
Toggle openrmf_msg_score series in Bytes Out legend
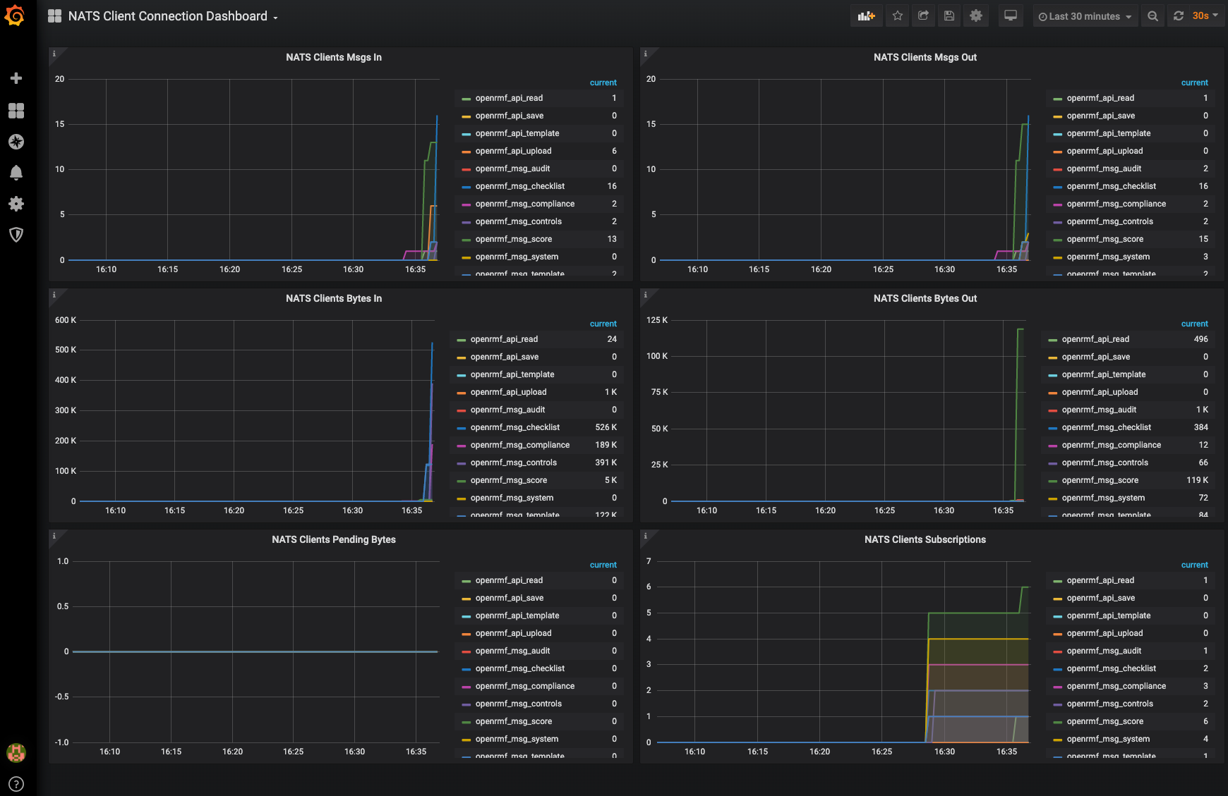1100,480
